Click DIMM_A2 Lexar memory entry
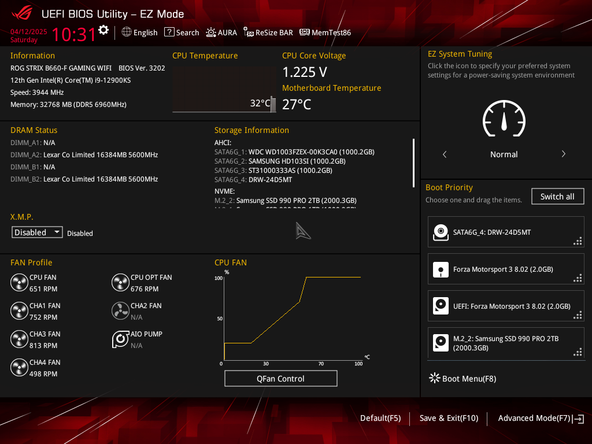The height and width of the screenshot is (444, 592). [x=84, y=155]
